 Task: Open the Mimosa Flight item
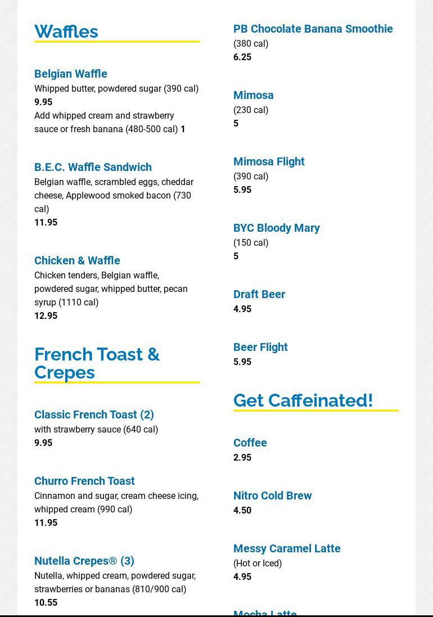tap(269, 161)
